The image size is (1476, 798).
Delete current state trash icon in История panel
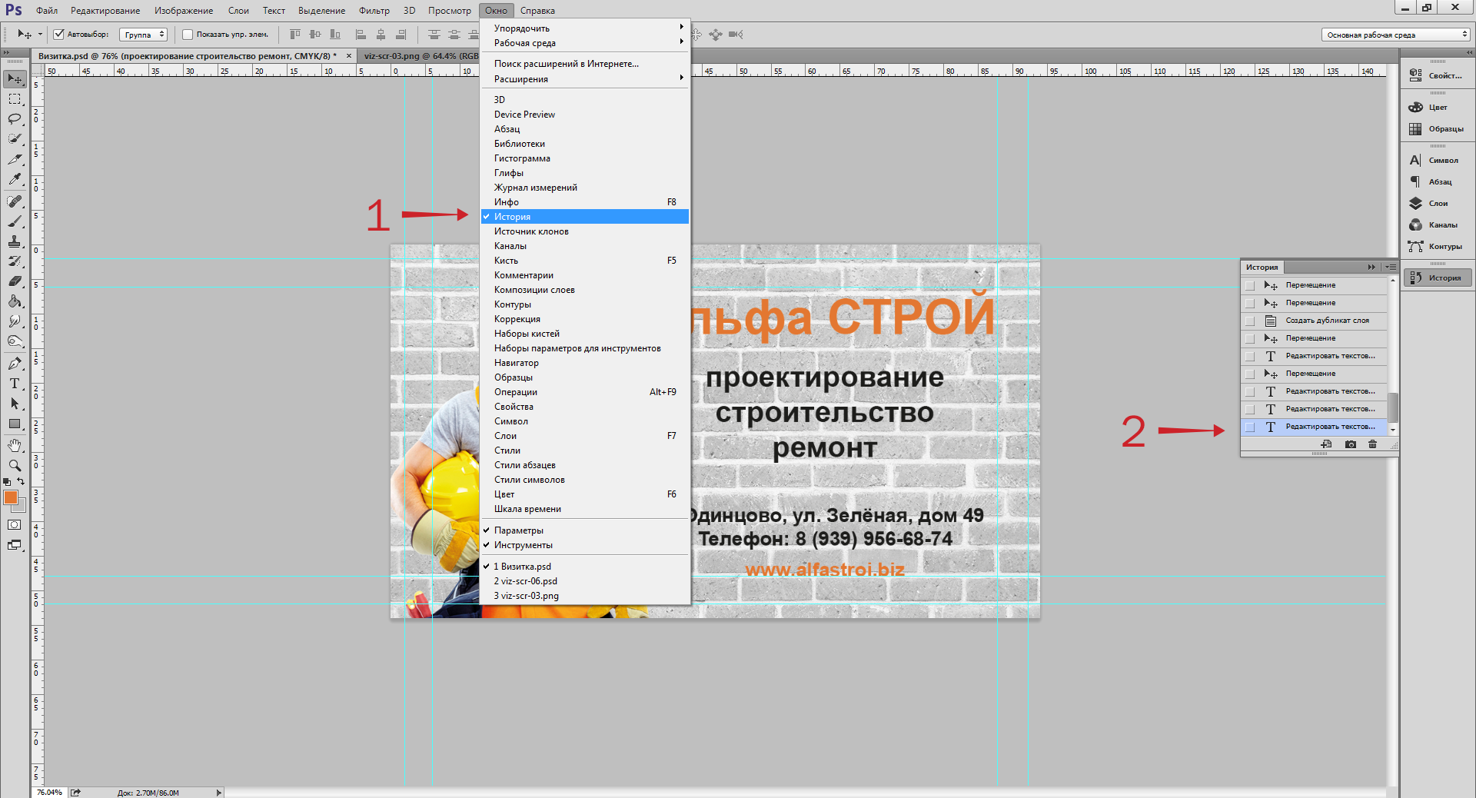[x=1372, y=444]
